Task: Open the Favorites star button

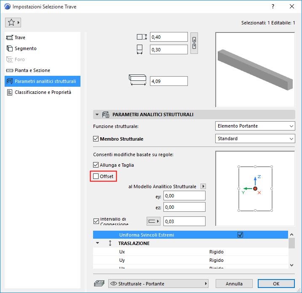Action: point(13,23)
